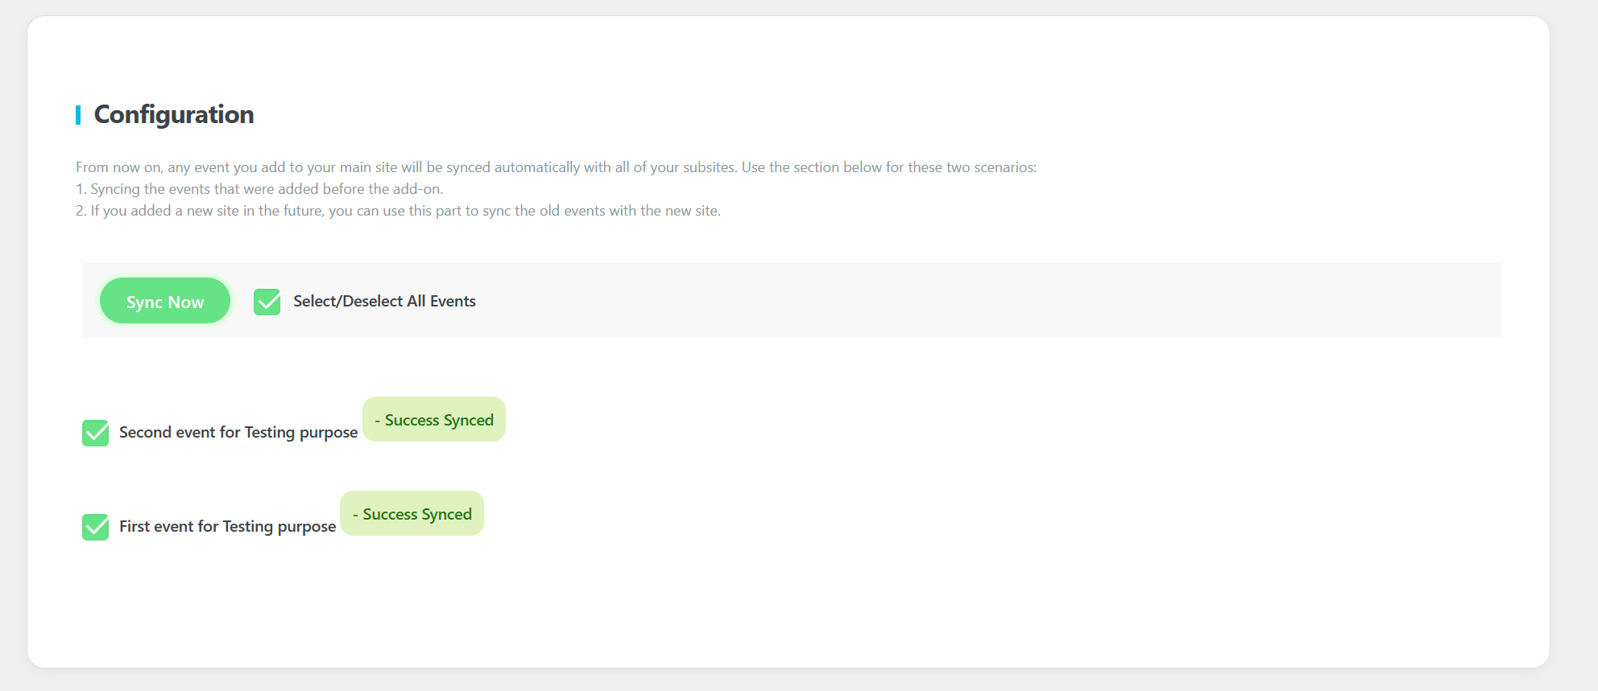Deselect the First event for Testing checkbox

pos(96,527)
